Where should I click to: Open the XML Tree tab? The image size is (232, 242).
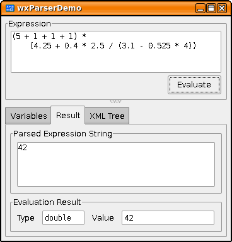click(x=107, y=116)
